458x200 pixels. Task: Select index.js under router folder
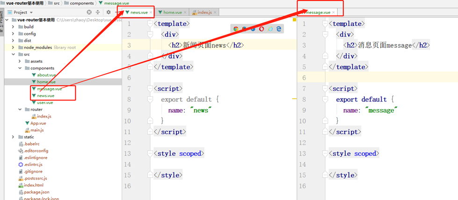pyautogui.click(x=42, y=117)
